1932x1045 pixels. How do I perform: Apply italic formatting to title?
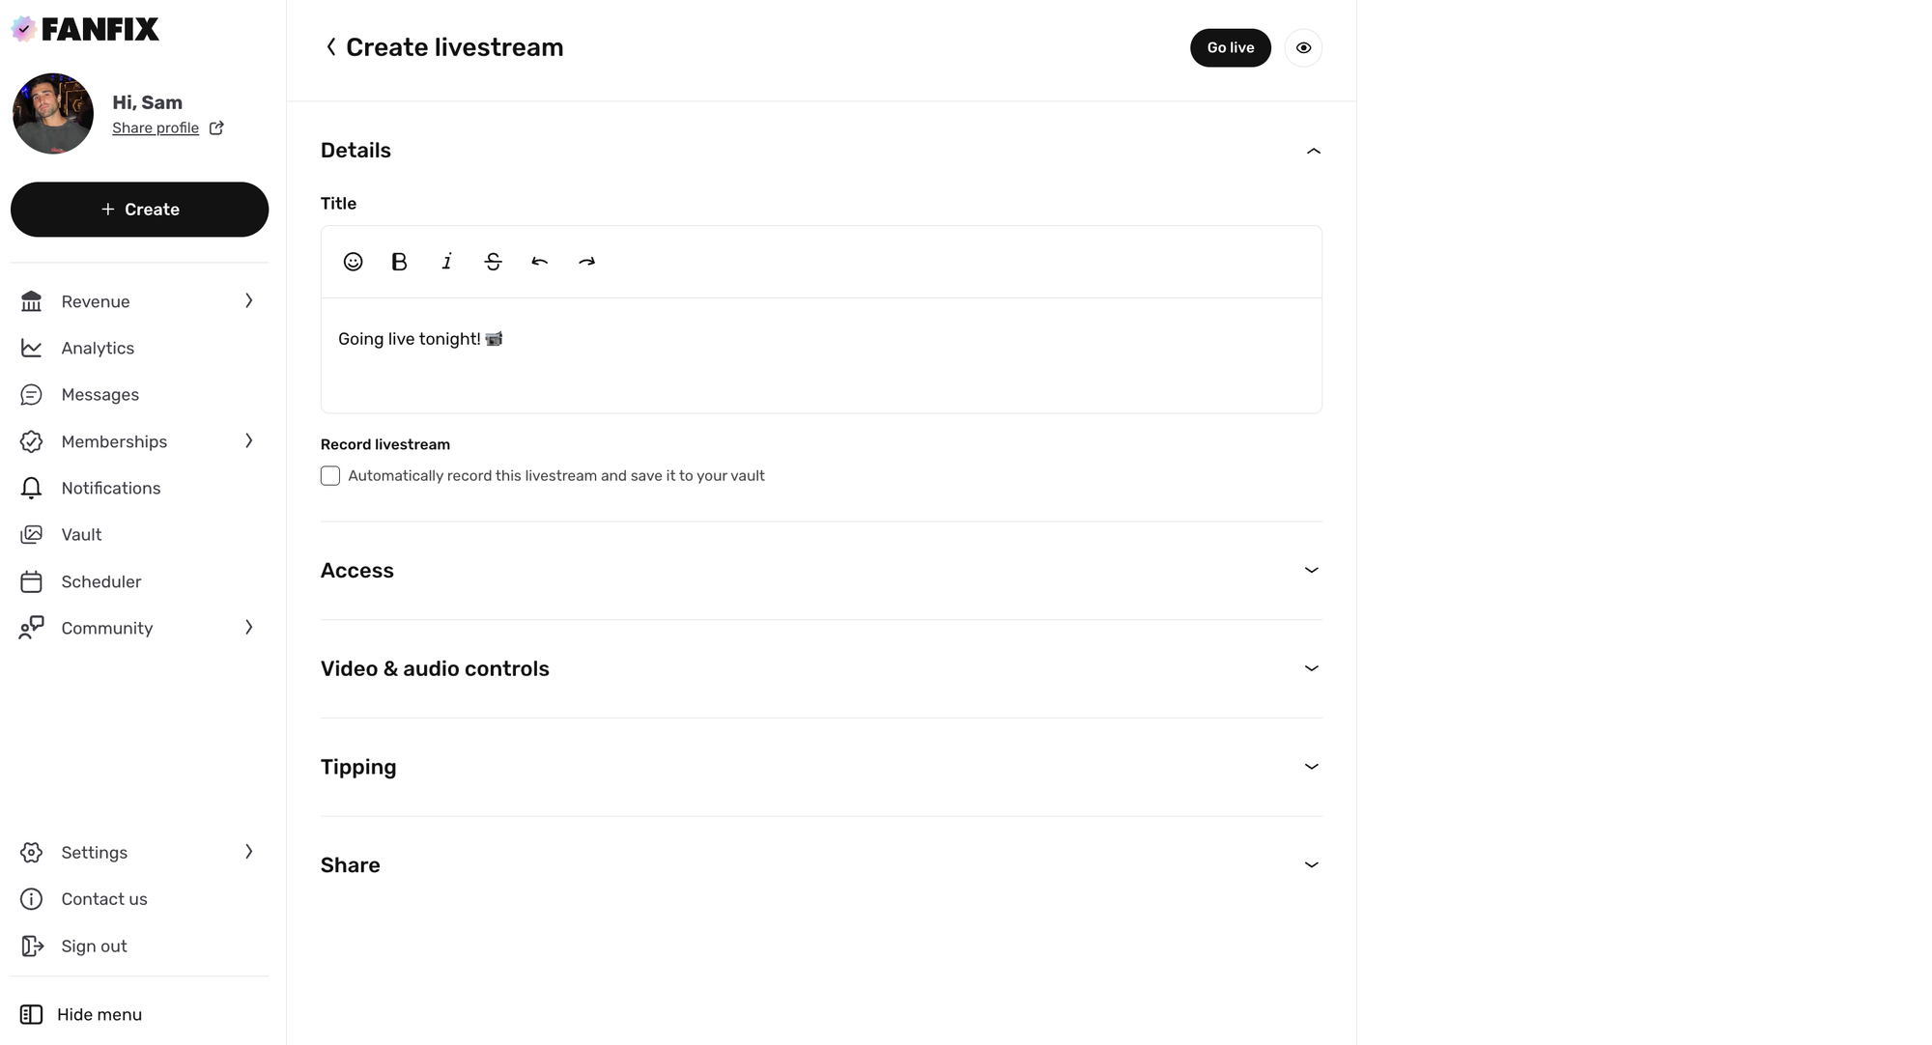446,262
